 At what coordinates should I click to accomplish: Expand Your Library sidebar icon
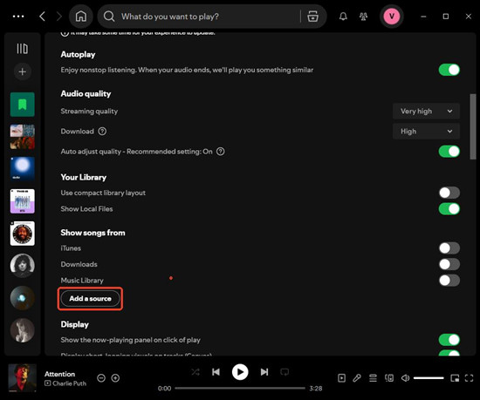[x=23, y=49]
